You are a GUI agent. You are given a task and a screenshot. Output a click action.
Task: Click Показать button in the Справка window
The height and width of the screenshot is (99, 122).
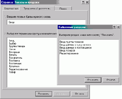(x=44, y=94)
